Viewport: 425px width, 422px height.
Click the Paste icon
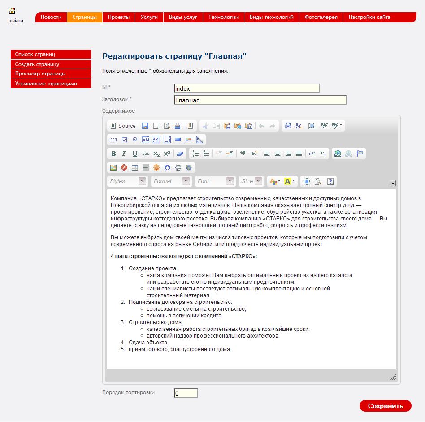pos(227,126)
